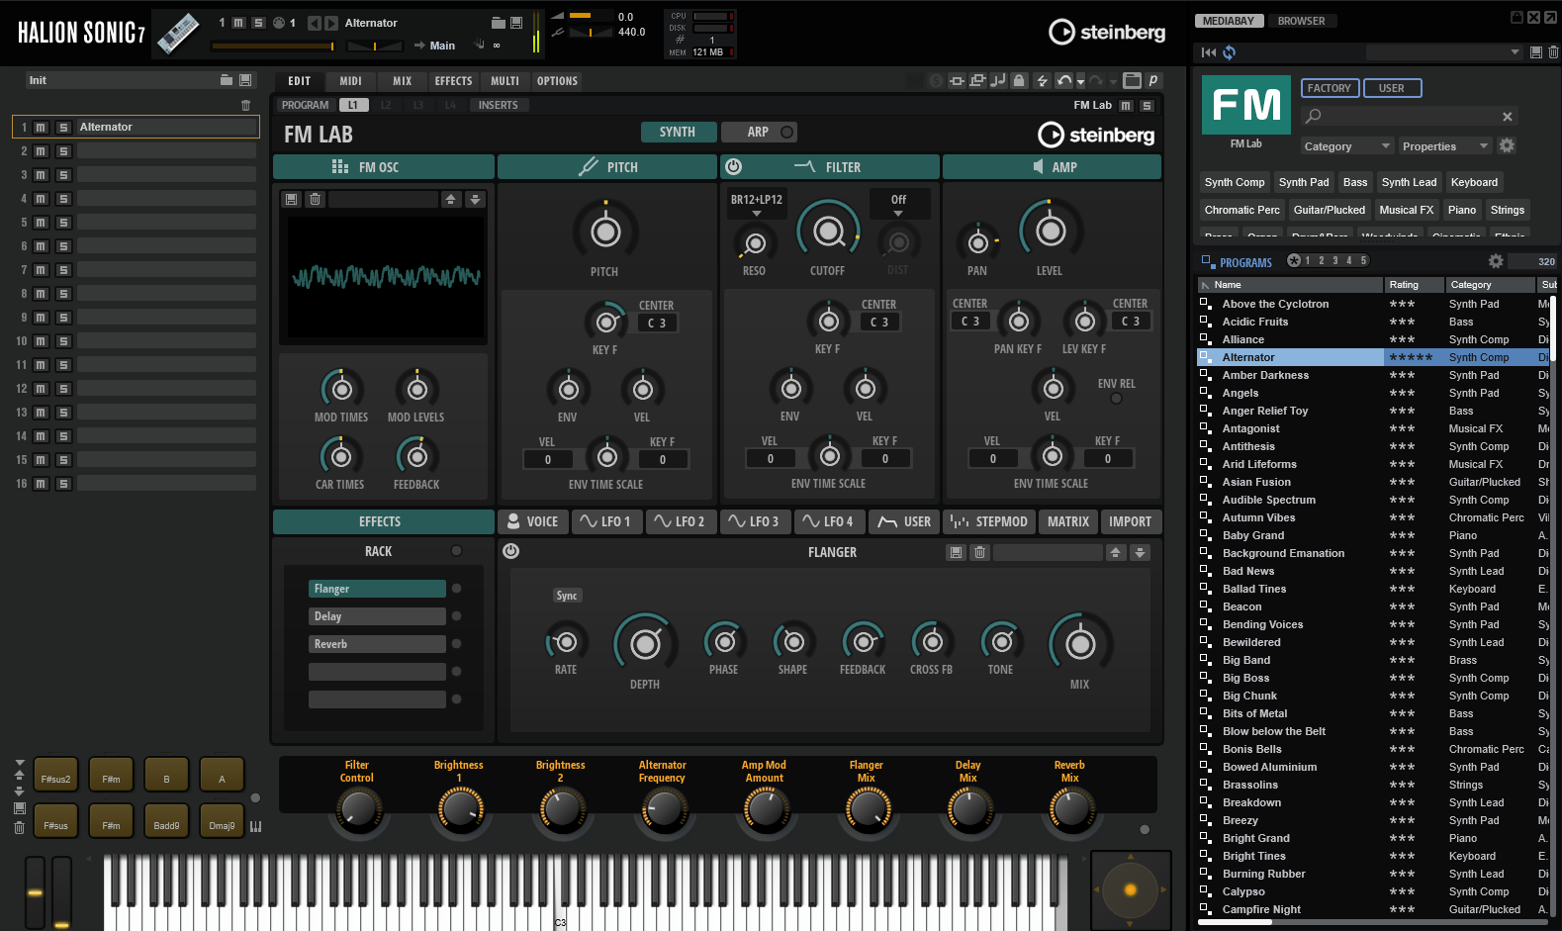
Task: Clear MediaBay search with X icon
Action: coord(1508,117)
